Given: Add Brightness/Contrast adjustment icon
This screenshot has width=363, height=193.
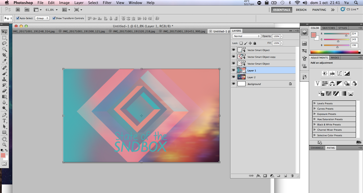Looking at the screenshot, I should pos(325,73).
